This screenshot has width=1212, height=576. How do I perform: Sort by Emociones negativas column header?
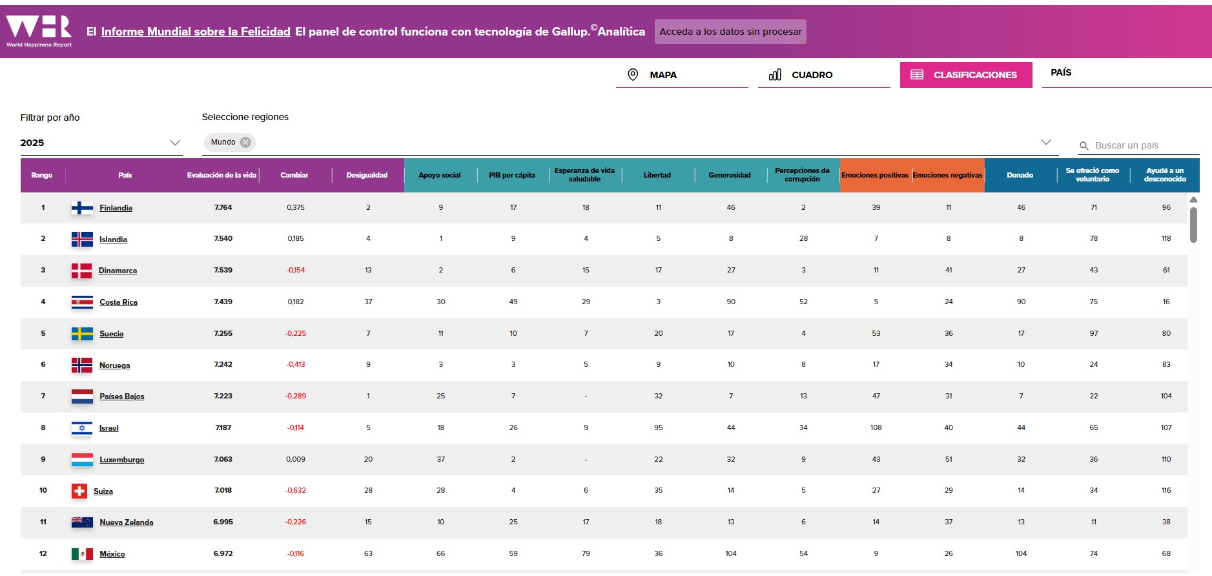[x=948, y=176]
